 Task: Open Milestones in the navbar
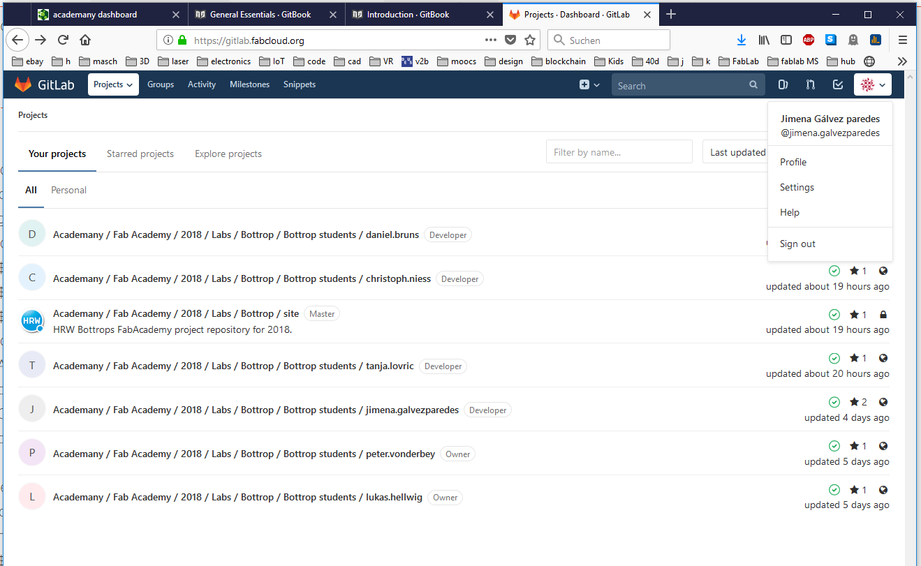pyautogui.click(x=249, y=84)
